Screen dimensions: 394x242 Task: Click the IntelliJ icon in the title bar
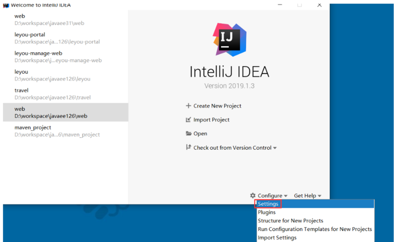point(6,5)
